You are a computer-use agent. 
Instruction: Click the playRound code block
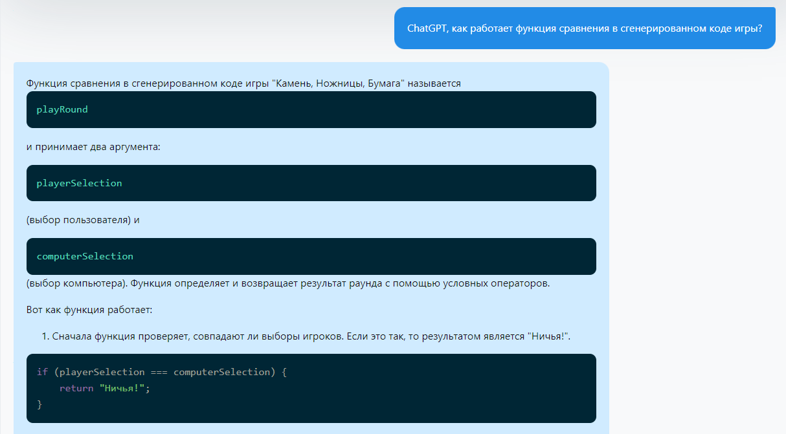click(311, 109)
